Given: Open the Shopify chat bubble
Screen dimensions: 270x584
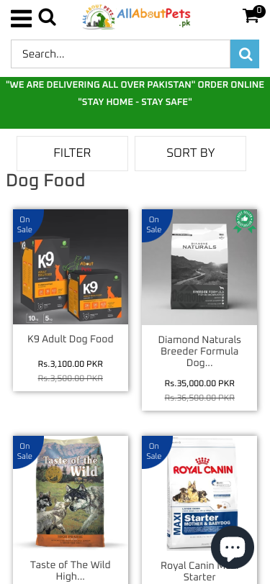Looking at the screenshot, I should tap(233, 547).
